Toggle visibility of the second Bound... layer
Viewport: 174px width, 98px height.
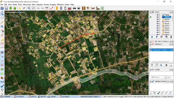tap(157, 24)
